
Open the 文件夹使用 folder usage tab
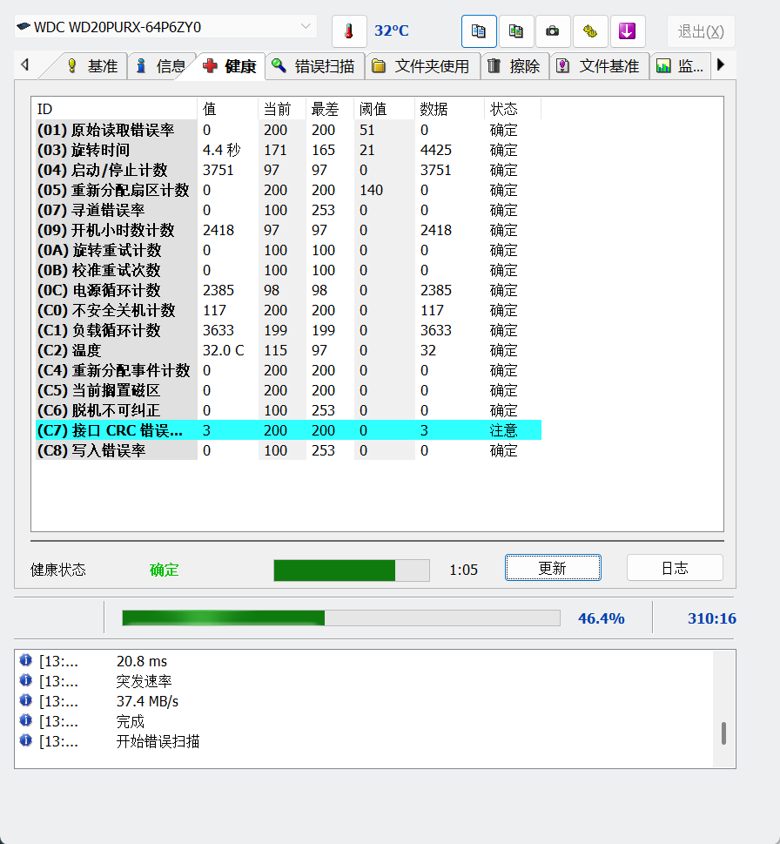[422, 66]
